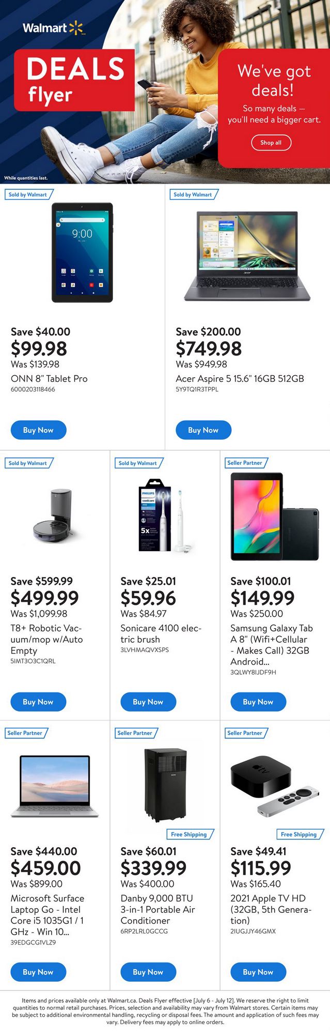Buy the Sonicare 4100 electric brush
This screenshot has height=1035, width=330.
pyautogui.click(x=148, y=702)
